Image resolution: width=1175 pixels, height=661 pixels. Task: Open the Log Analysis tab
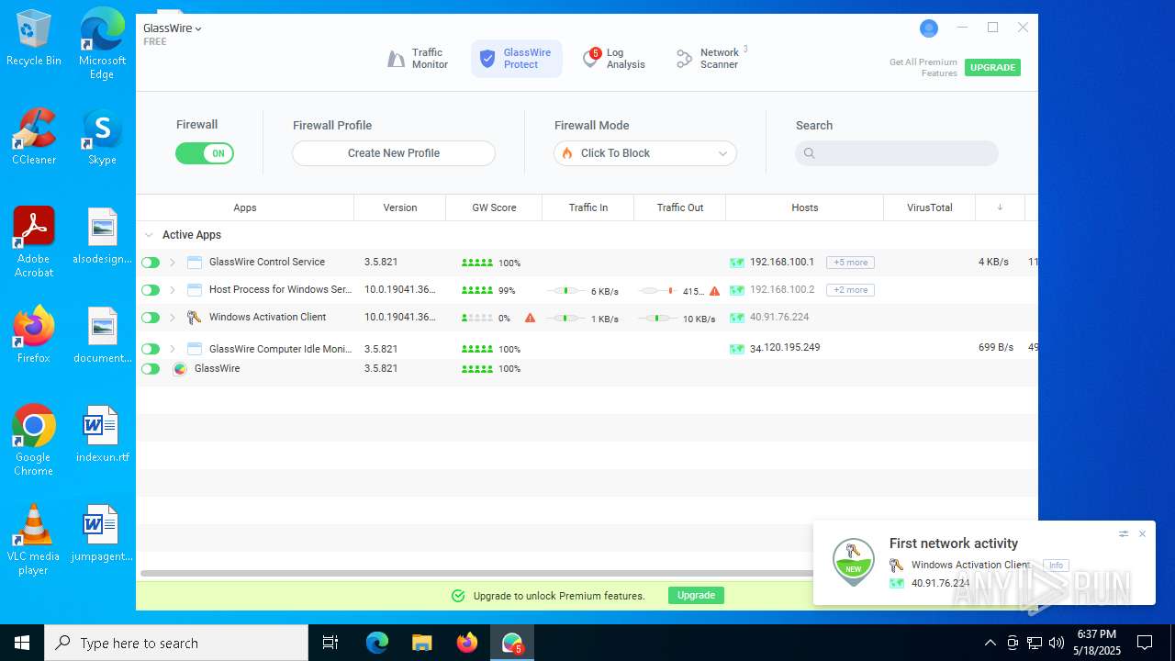pos(614,59)
